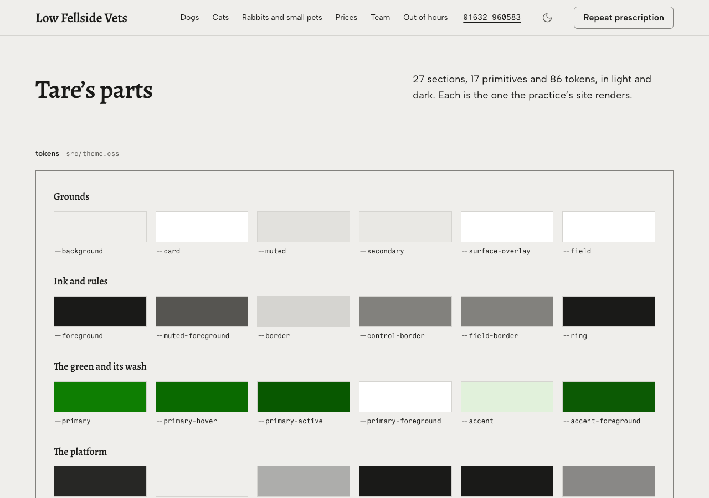Select the --accent pale green swatch
This screenshot has width=709, height=498.
point(507,397)
